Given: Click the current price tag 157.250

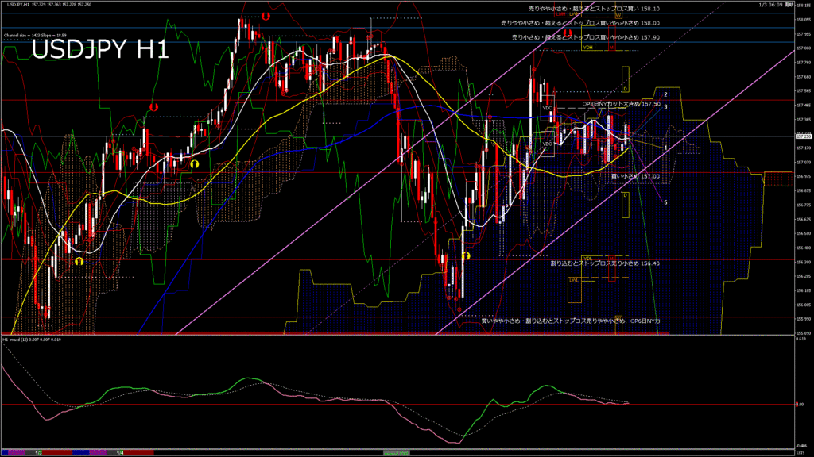Looking at the screenshot, I should tap(803, 136).
